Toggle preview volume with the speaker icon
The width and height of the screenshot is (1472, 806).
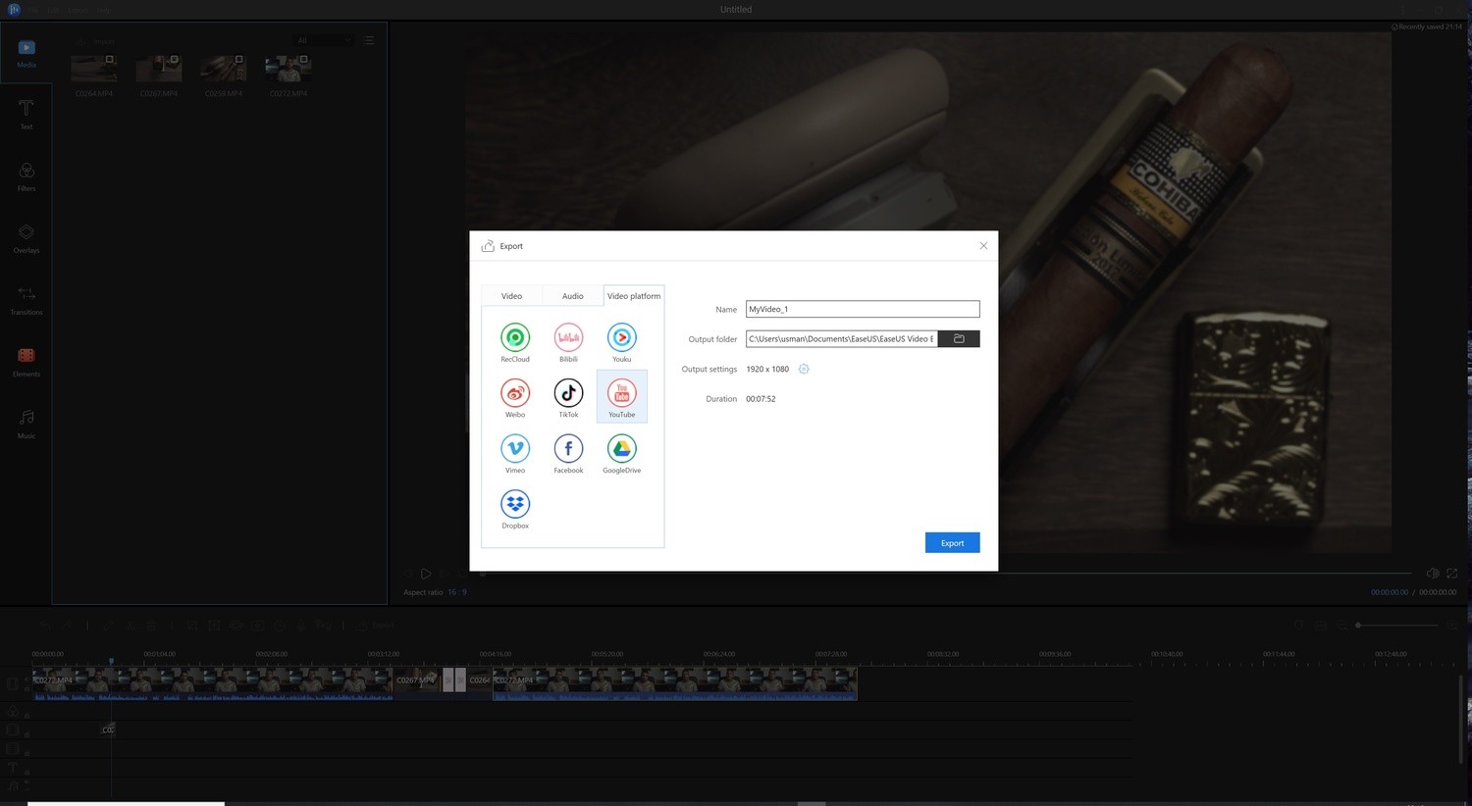coord(1432,574)
